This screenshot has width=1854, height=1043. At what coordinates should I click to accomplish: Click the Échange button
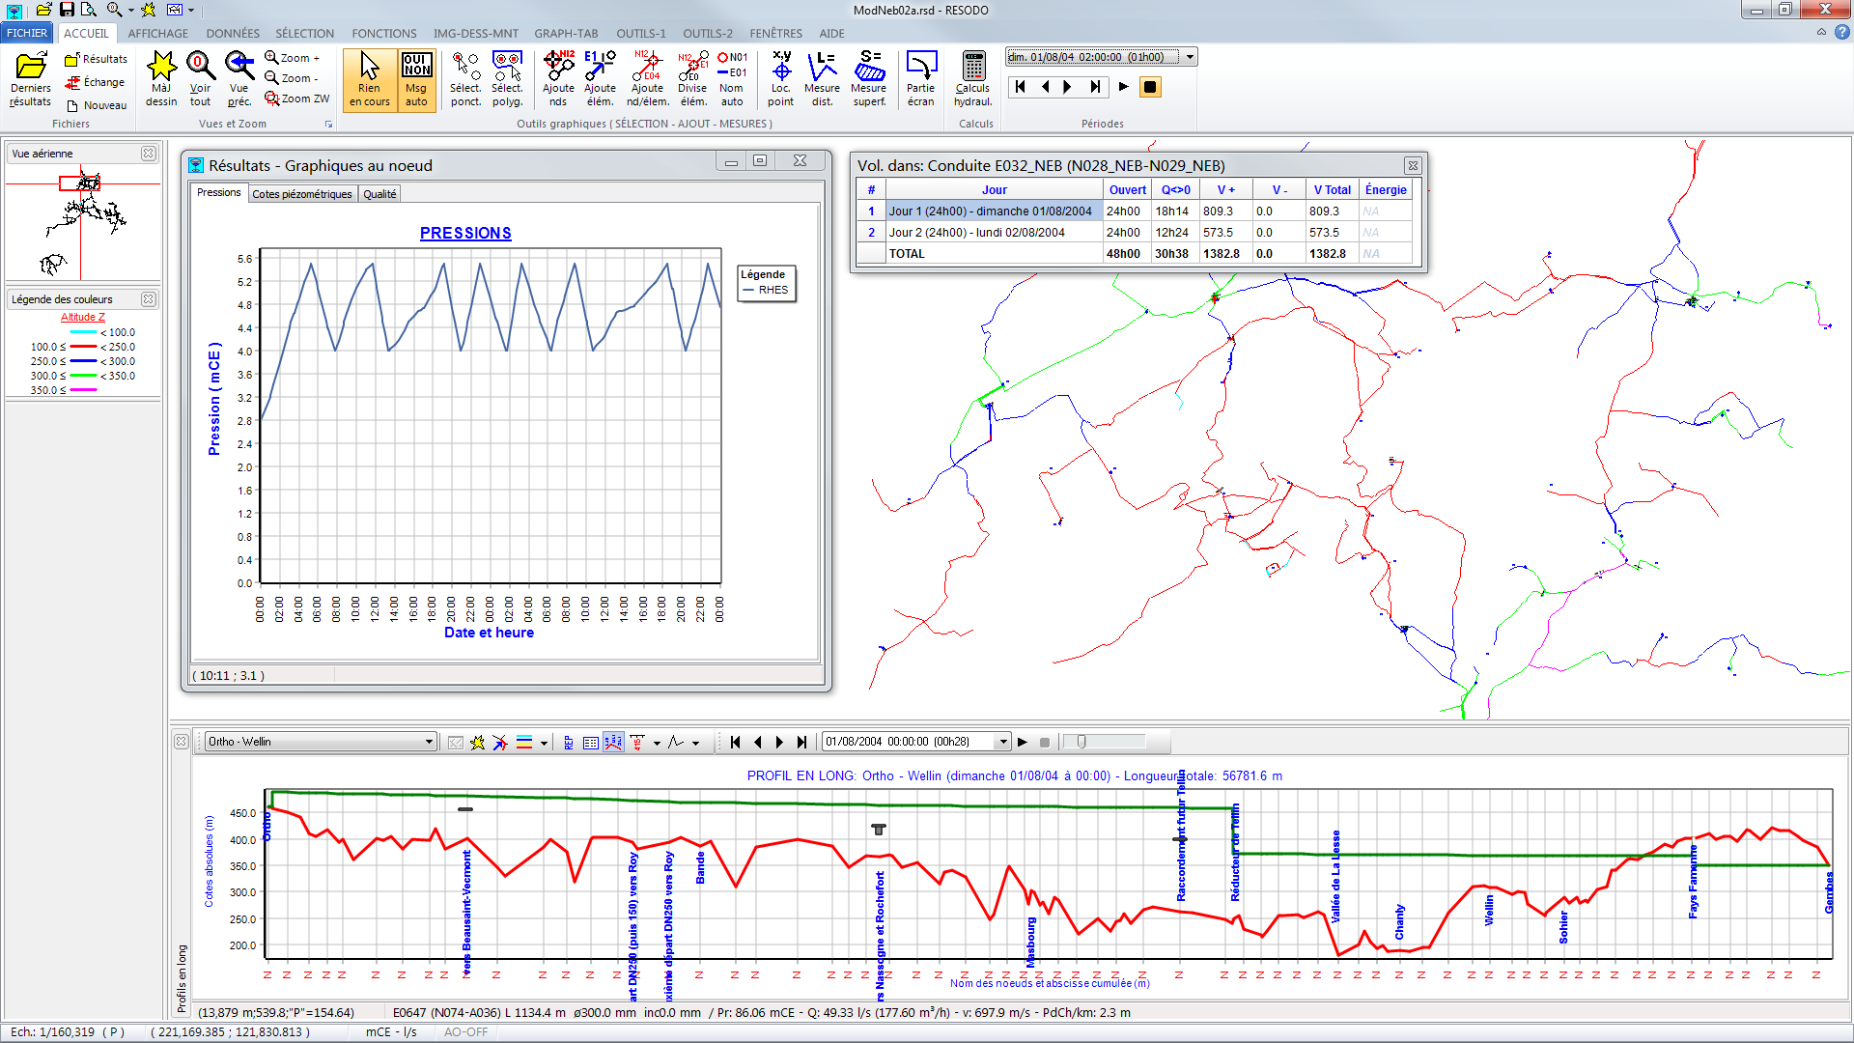tap(96, 82)
